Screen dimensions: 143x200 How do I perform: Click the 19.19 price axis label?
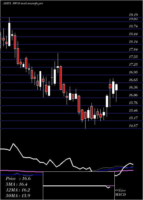133,15
